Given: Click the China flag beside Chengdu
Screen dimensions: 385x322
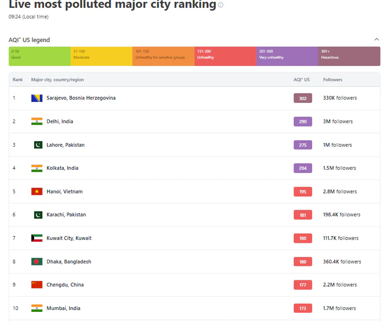Looking at the screenshot, I should [x=37, y=285].
